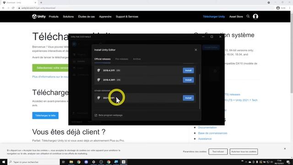Open the notification center icon
The width and height of the screenshot is (293, 165).
tap(288, 162)
